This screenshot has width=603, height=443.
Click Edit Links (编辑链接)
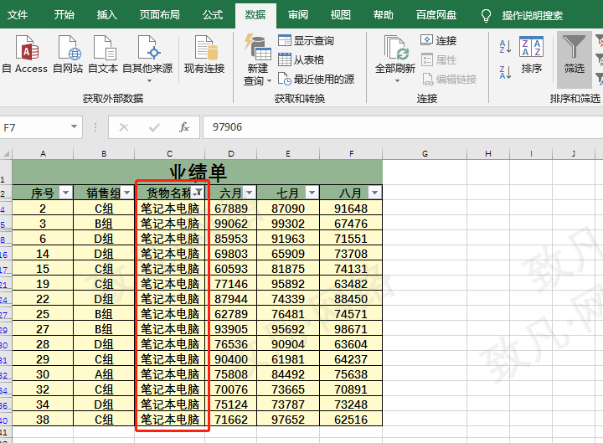coord(449,79)
